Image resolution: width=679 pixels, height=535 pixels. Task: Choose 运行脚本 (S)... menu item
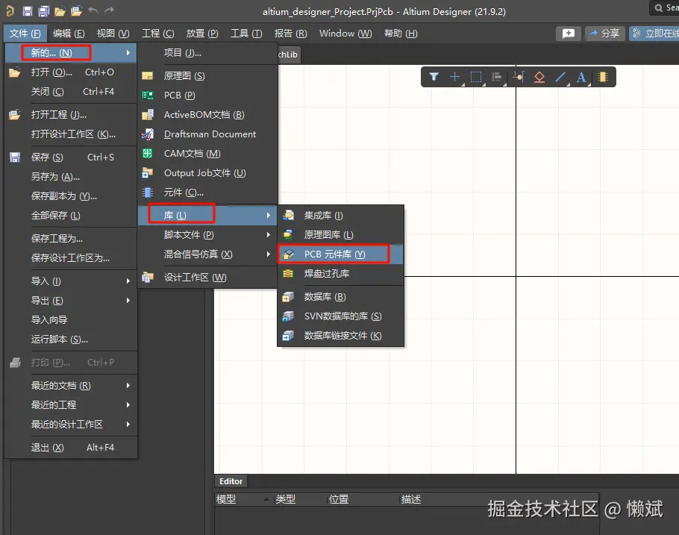(71, 340)
